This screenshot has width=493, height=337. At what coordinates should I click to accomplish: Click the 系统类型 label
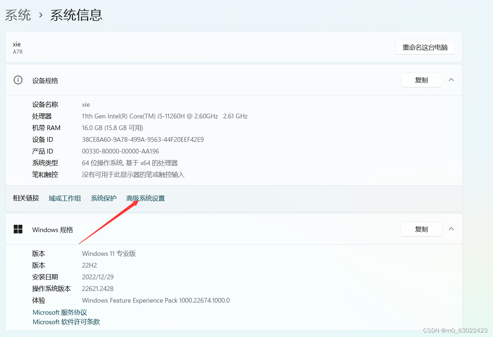point(45,163)
